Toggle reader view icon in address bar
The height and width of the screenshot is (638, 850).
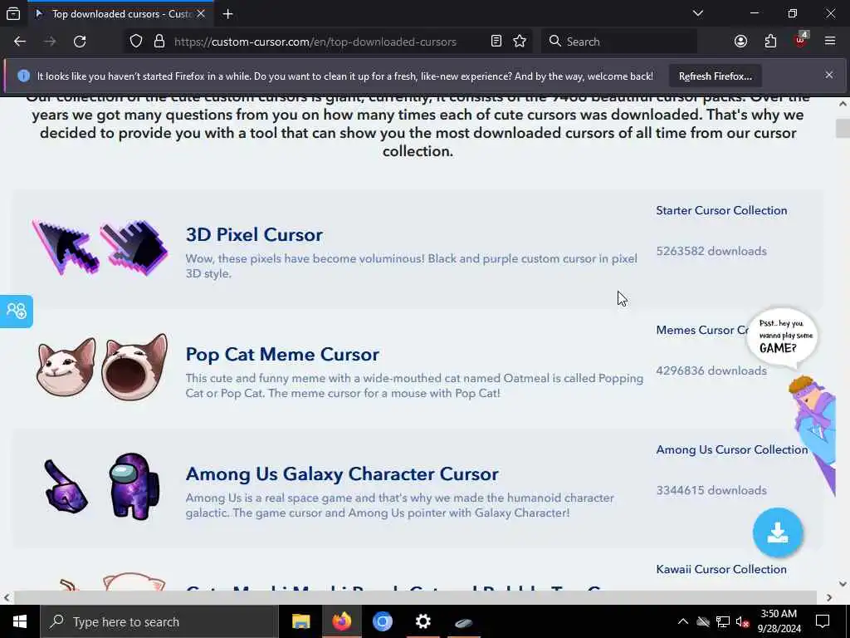click(496, 42)
